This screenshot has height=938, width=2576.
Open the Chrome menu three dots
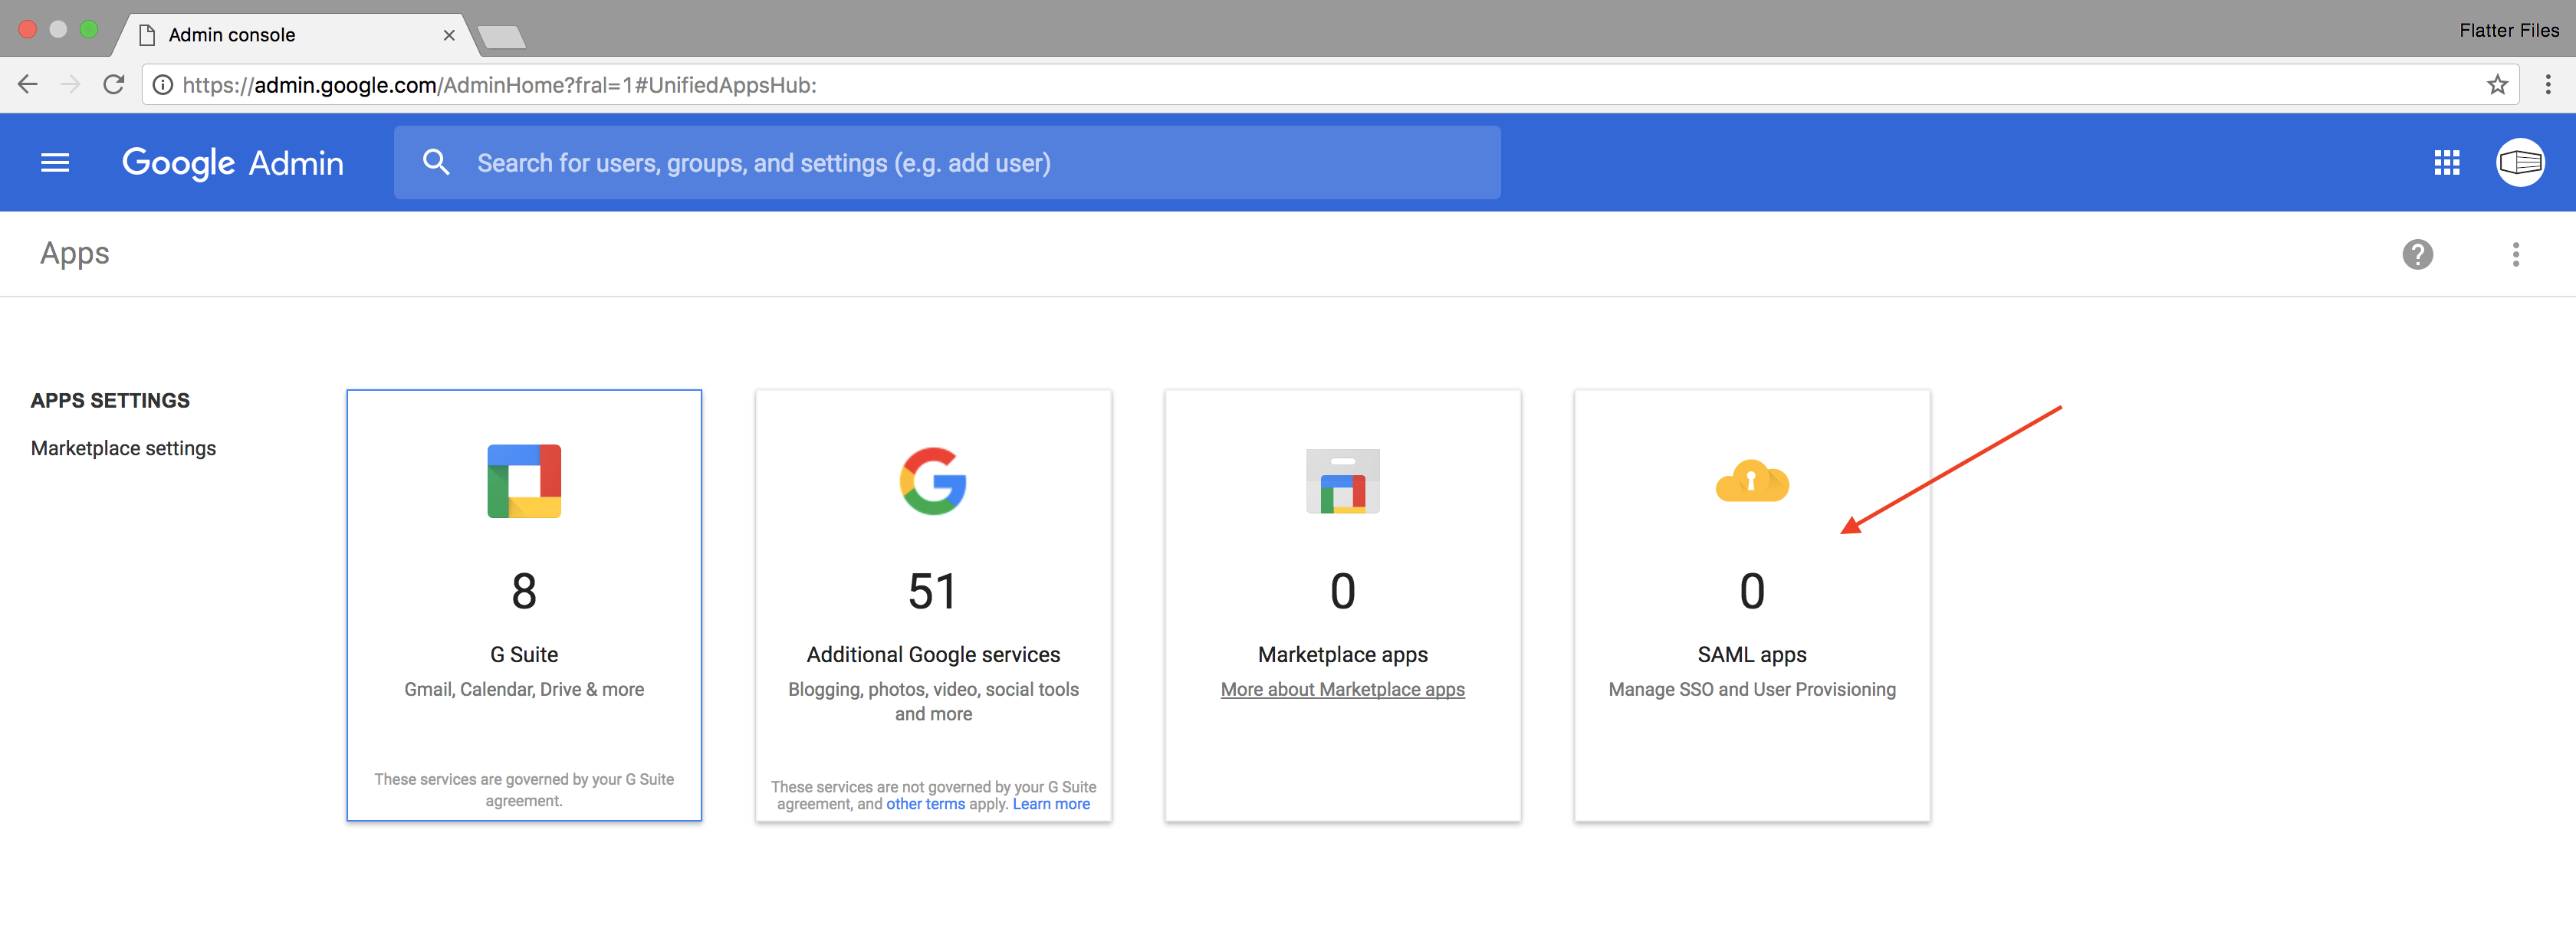click(x=2548, y=84)
